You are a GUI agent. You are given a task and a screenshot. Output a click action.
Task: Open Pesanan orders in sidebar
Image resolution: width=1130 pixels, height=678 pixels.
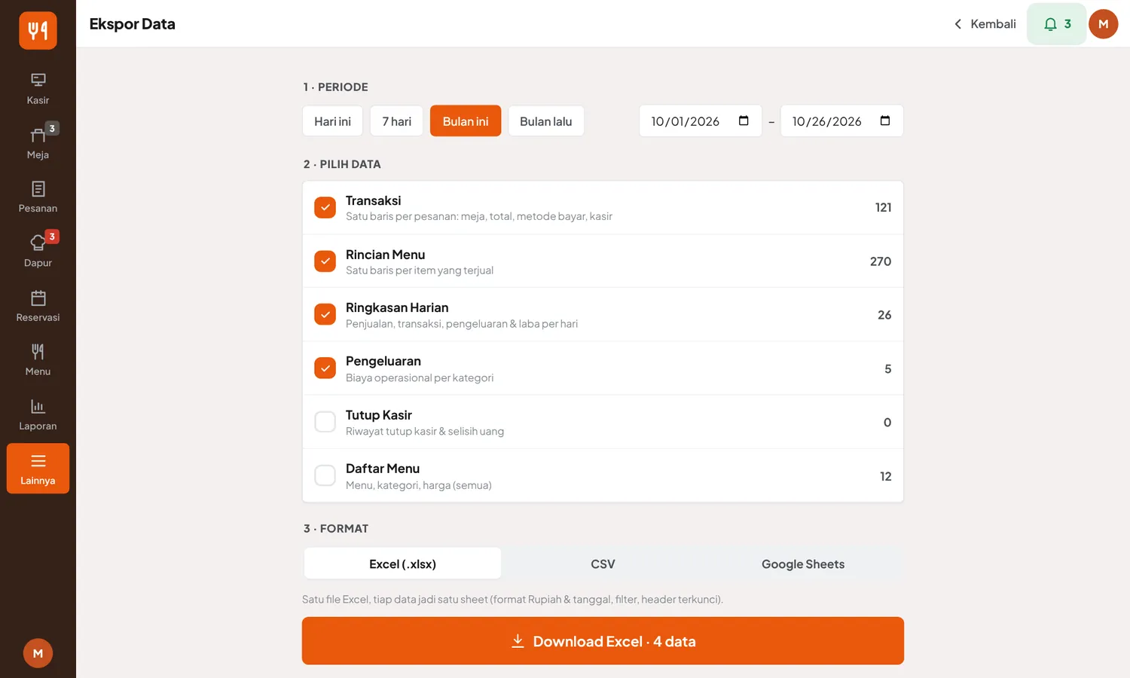point(38,197)
